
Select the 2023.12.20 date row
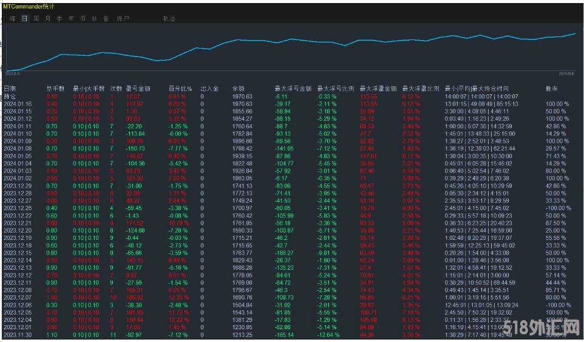click(18, 231)
